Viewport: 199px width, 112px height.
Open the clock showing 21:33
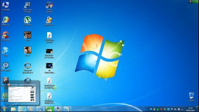[x=190, y=109]
